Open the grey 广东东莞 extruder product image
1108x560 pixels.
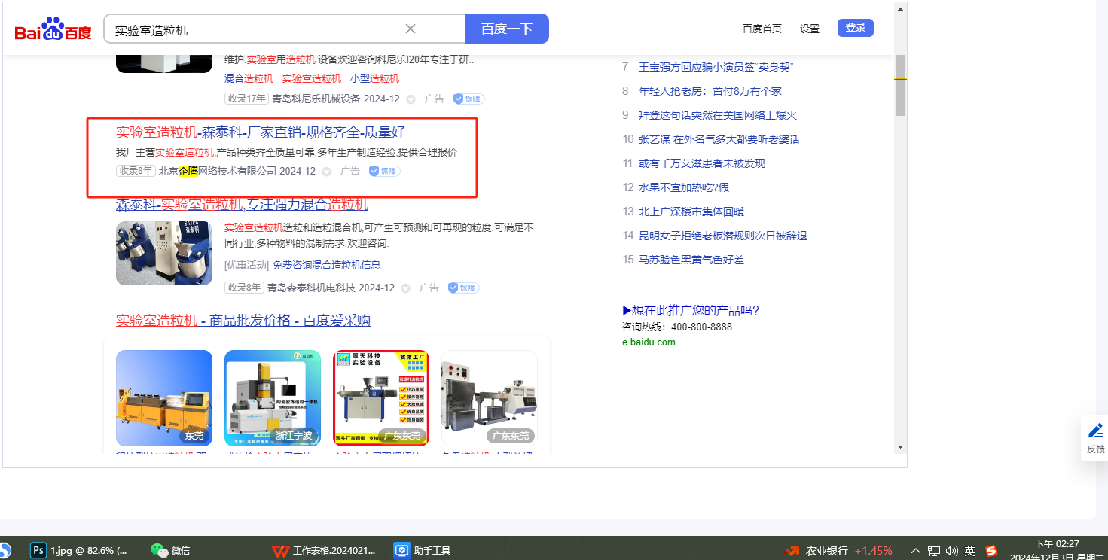pyautogui.click(x=490, y=398)
